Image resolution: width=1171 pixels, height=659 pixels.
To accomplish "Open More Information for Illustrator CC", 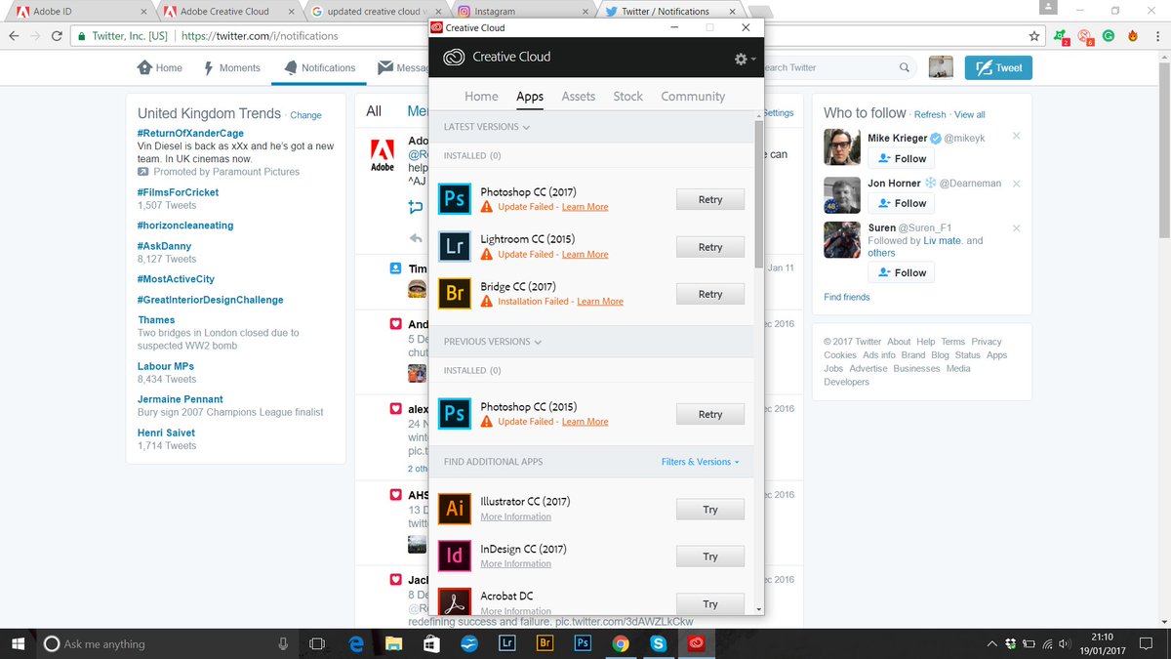I will pos(515,516).
